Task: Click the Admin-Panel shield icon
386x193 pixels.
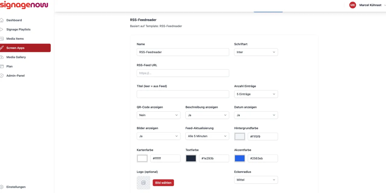Action: click(2, 76)
